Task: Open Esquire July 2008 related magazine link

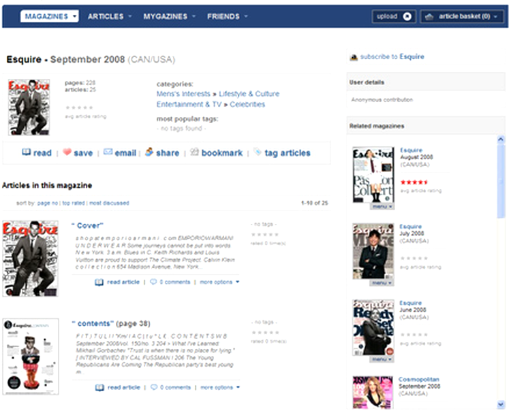Action: tap(411, 227)
